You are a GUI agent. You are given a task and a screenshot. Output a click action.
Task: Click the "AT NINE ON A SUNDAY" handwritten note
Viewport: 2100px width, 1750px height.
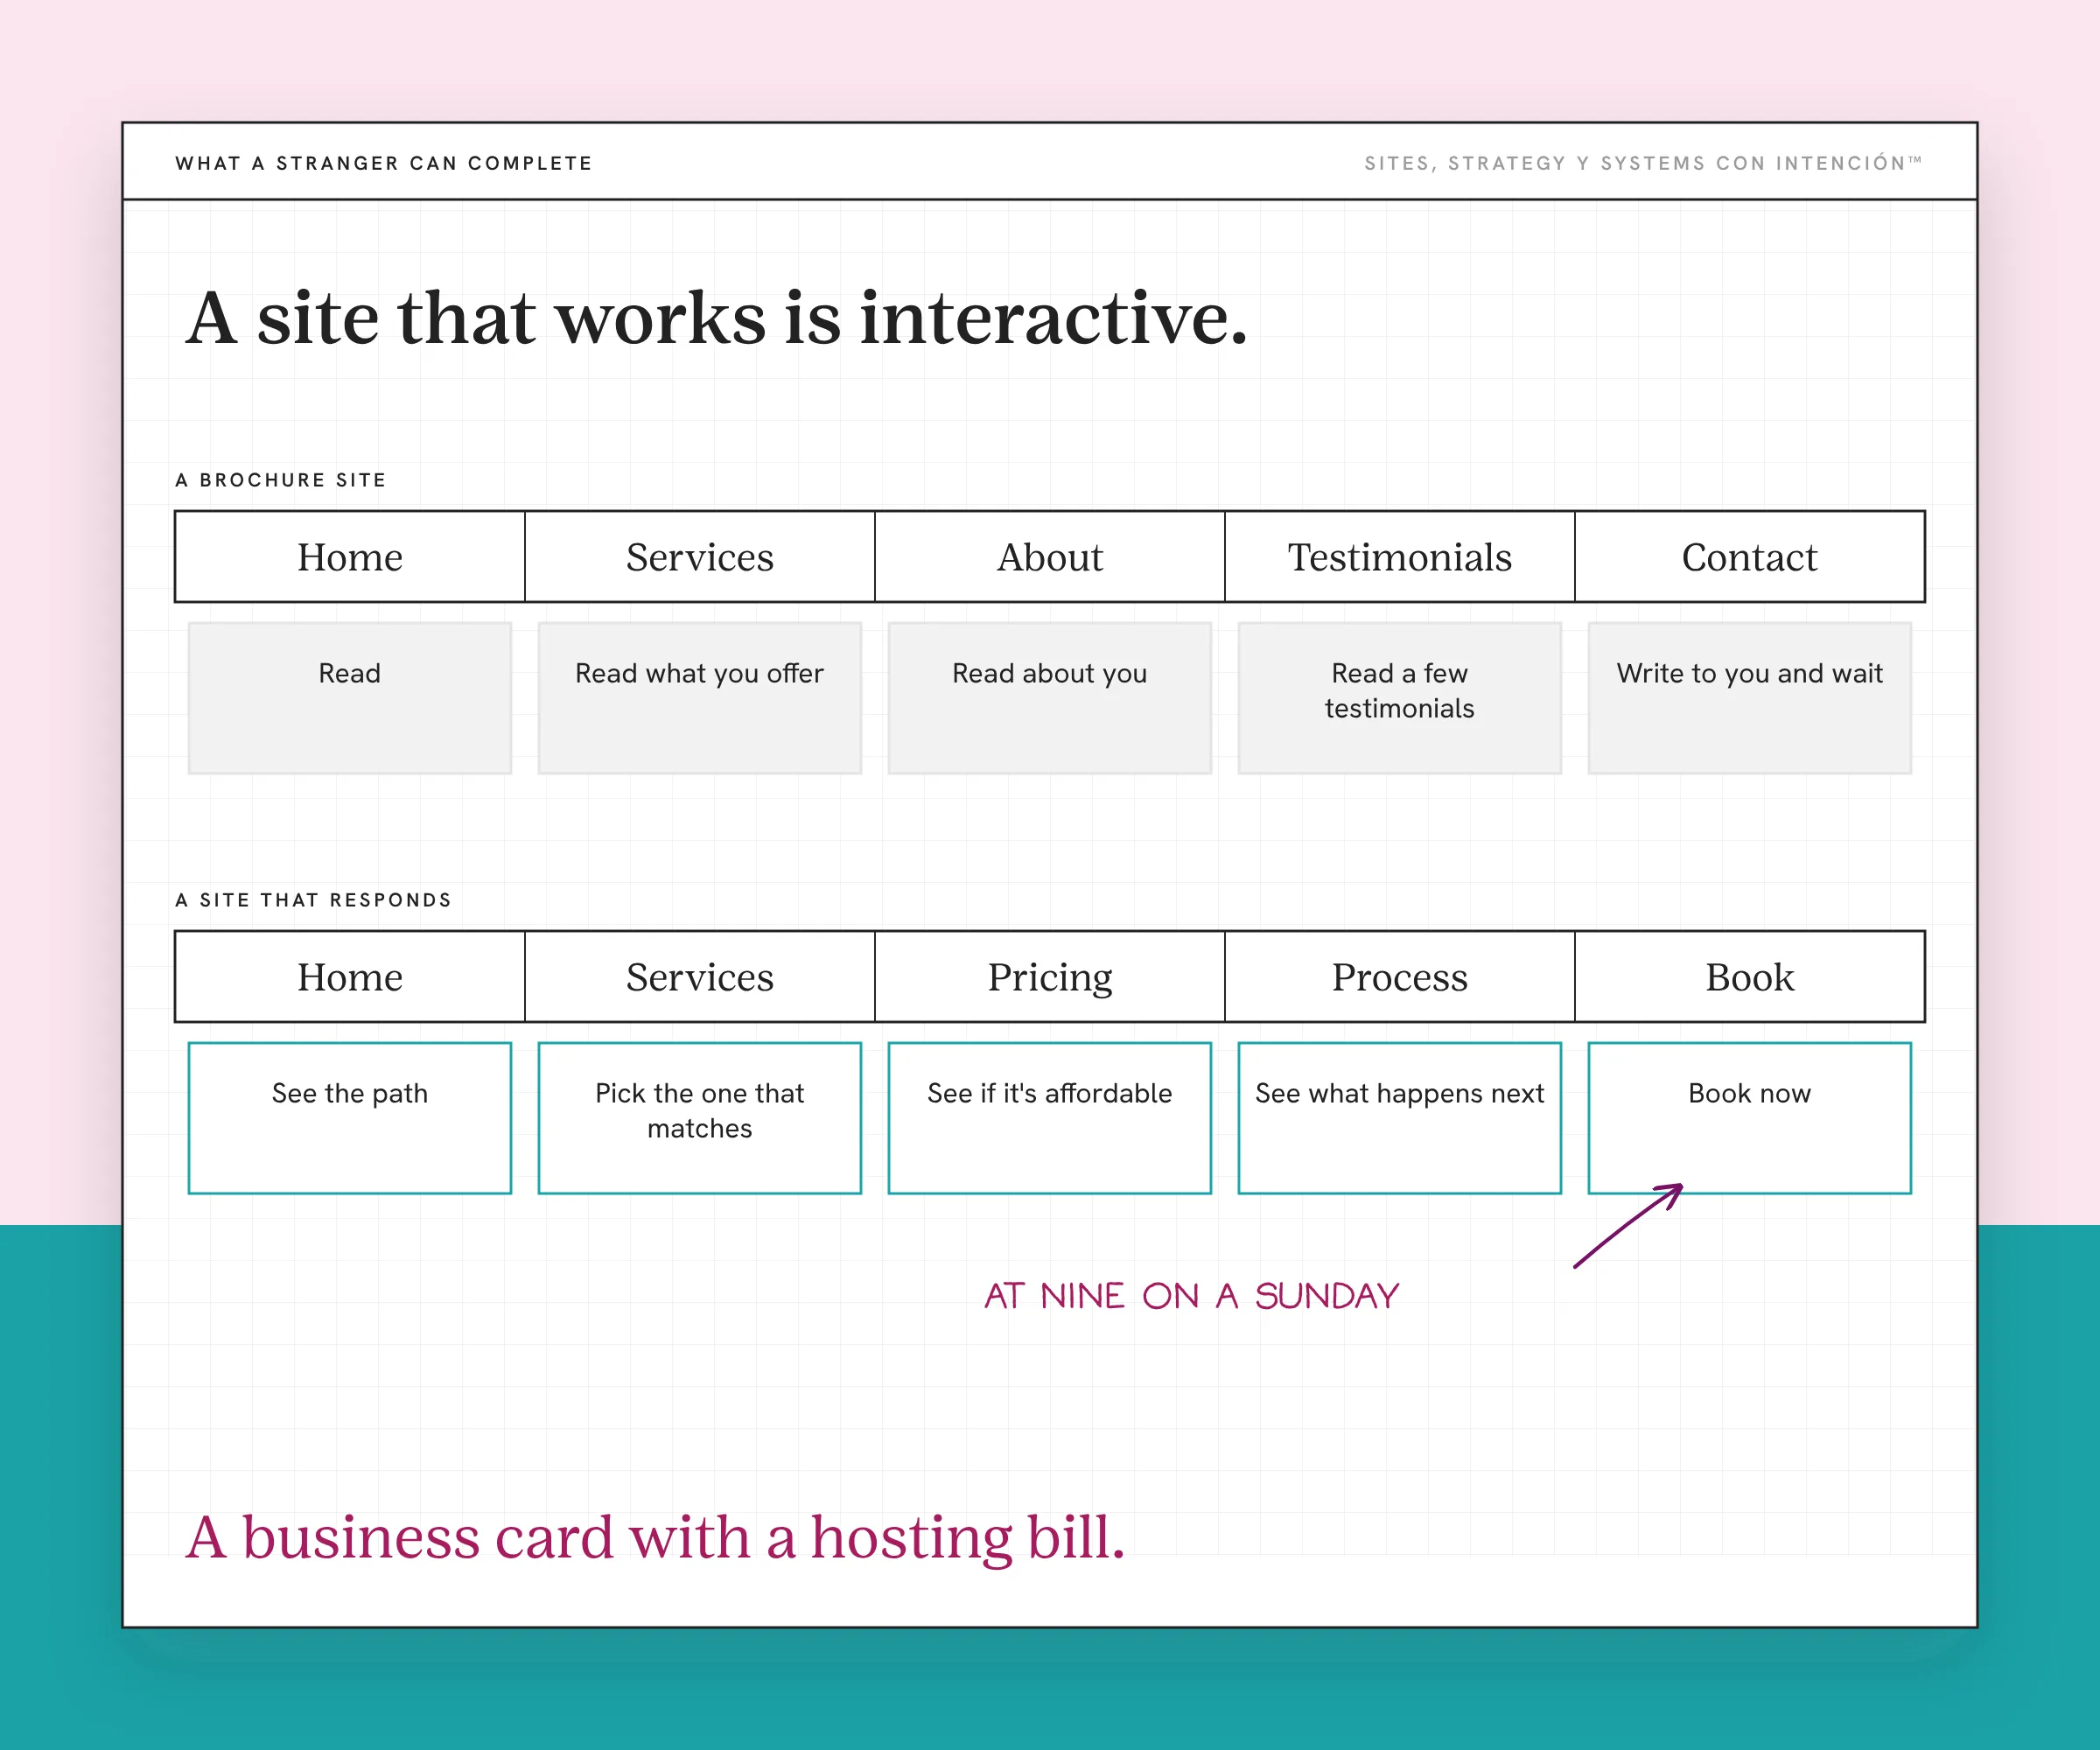[x=1191, y=1296]
